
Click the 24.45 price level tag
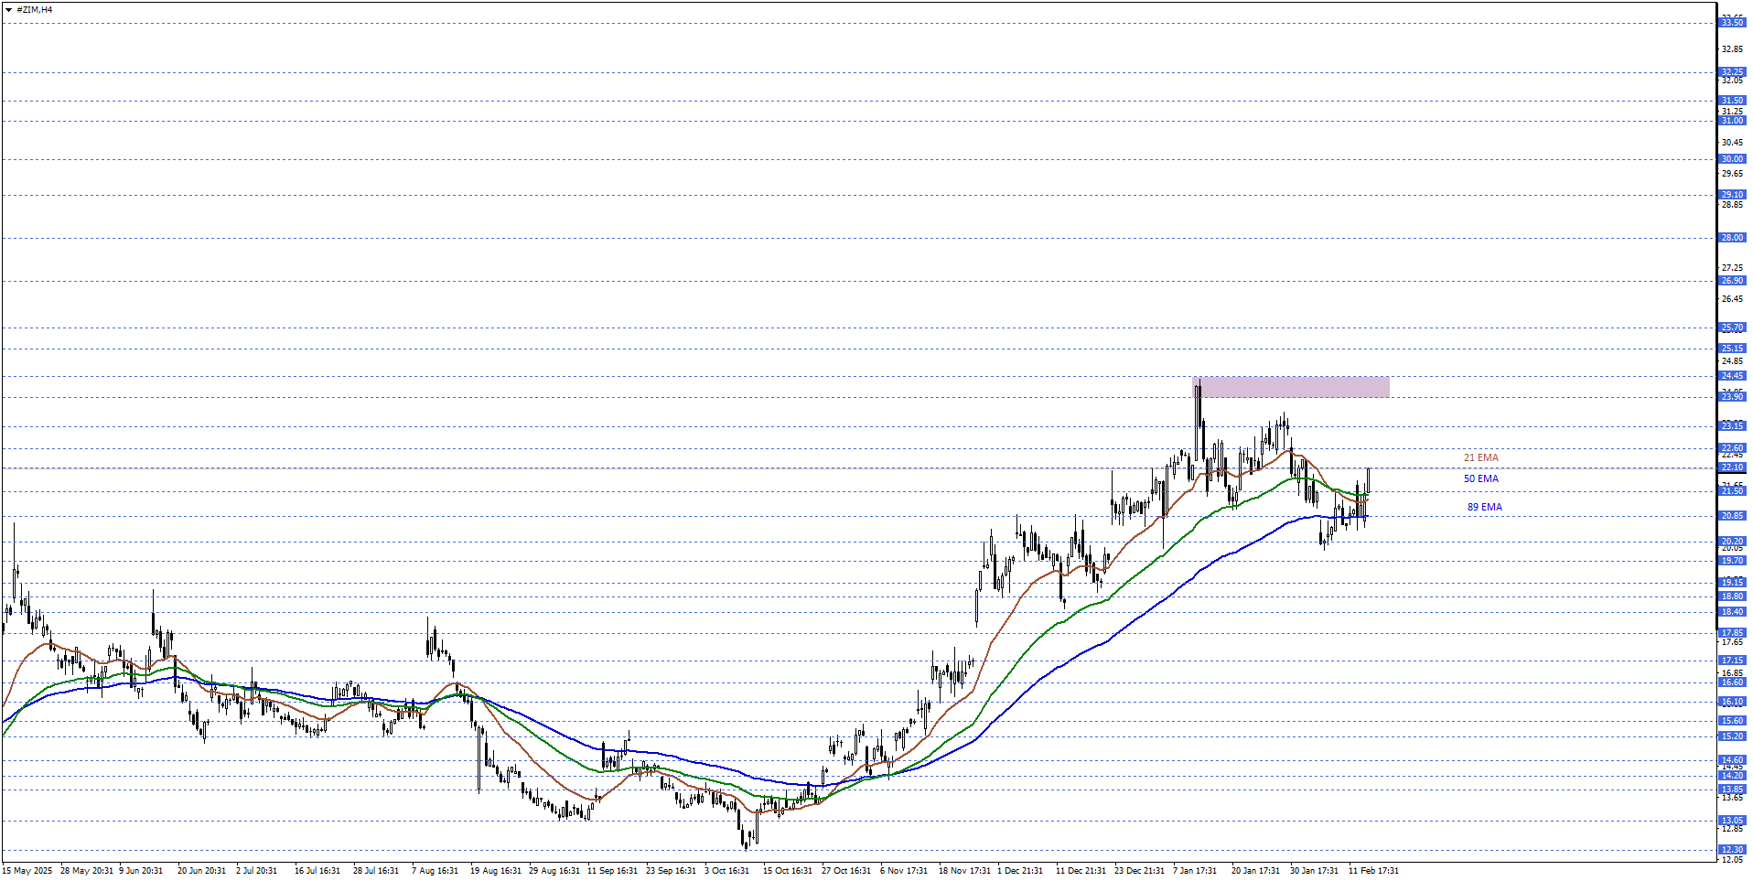click(1732, 376)
